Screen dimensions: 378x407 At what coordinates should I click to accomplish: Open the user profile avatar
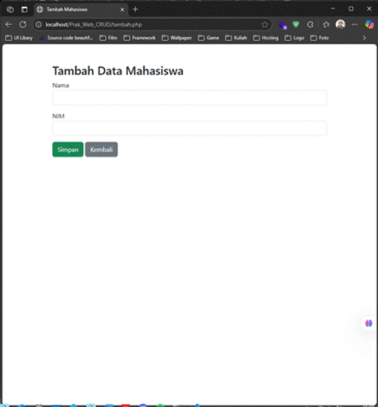(340, 24)
